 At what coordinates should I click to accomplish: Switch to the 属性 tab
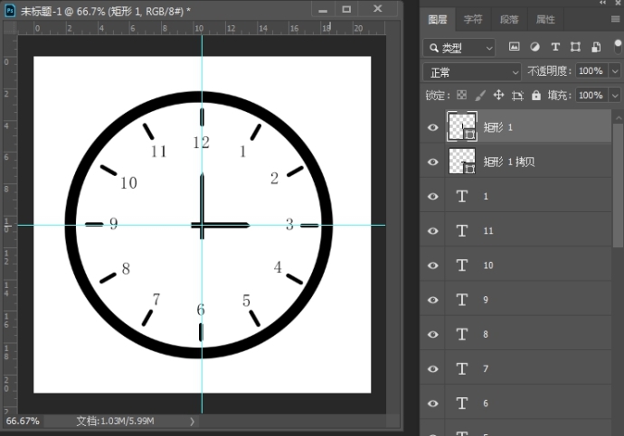pyautogui.click(x=545, y=19)
